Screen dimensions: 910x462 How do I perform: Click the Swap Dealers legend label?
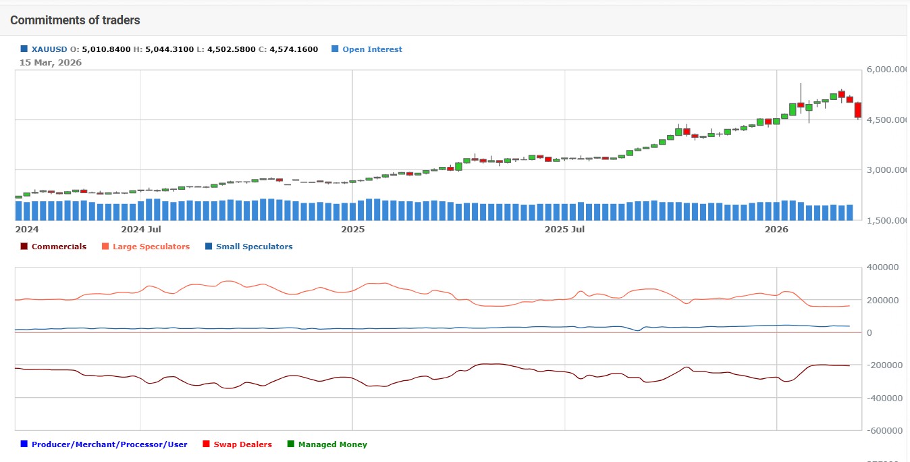(x=242, y=444)
